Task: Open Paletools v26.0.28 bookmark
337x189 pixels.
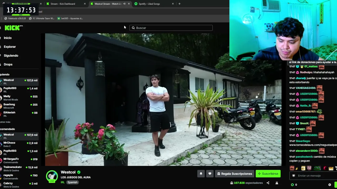Action: 15,18
